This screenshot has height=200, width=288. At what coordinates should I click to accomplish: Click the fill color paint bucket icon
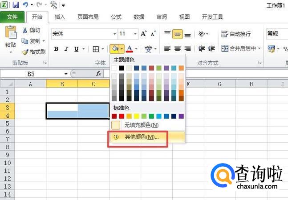115,49
